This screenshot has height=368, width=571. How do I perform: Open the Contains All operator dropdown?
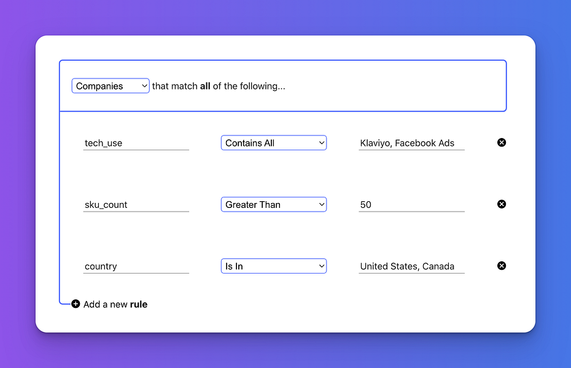pos(273,143)
